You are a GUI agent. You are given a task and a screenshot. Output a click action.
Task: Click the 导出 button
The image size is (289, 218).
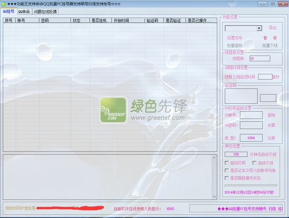pos(273,28)
